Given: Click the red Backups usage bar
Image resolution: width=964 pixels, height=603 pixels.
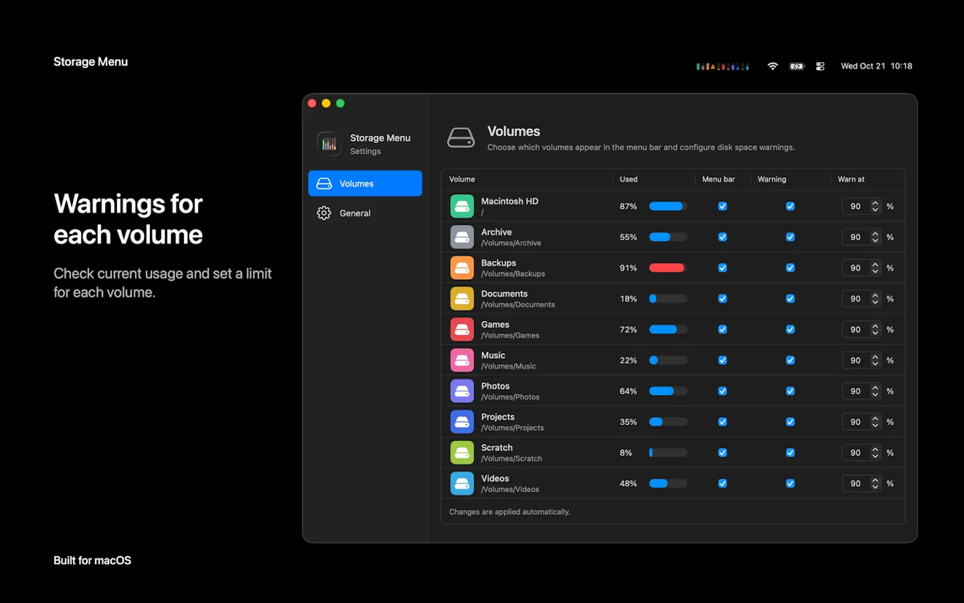Looking at the screenshot, I should (668, 268).
